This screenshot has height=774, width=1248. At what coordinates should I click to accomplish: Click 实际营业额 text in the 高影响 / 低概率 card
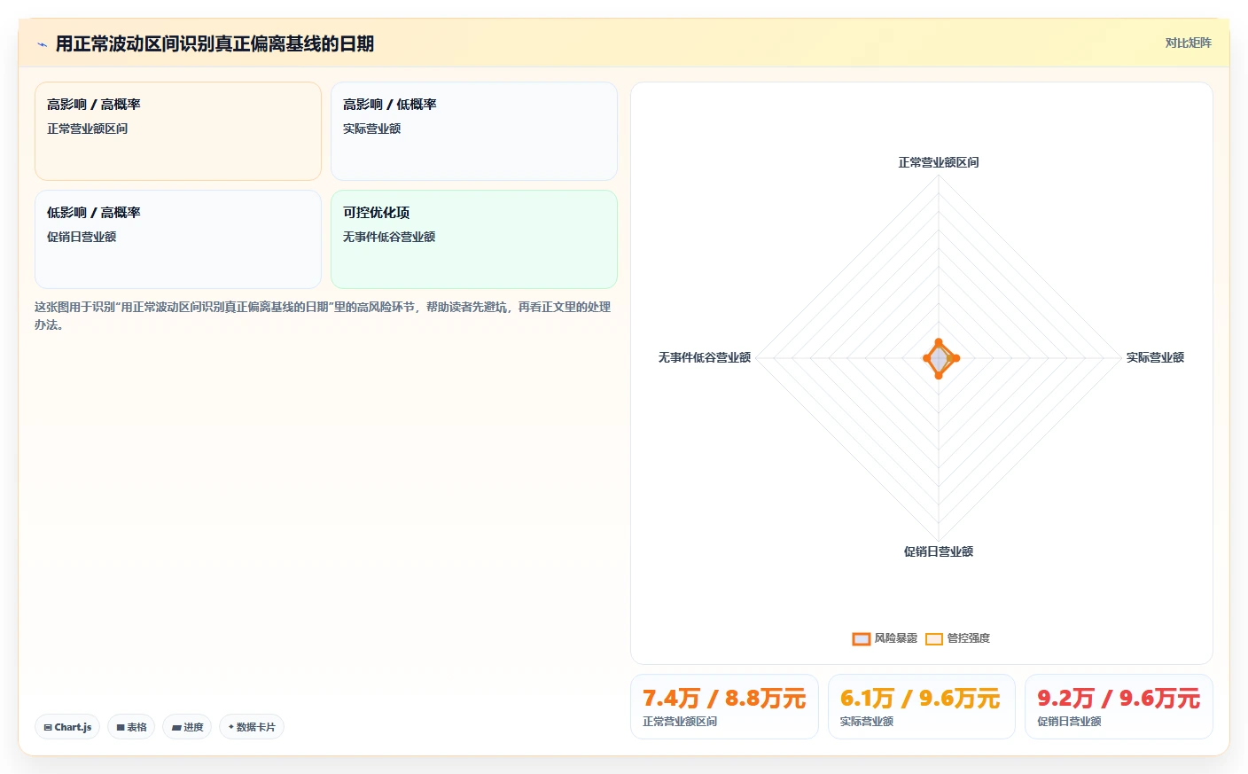(x=371, y=129)
